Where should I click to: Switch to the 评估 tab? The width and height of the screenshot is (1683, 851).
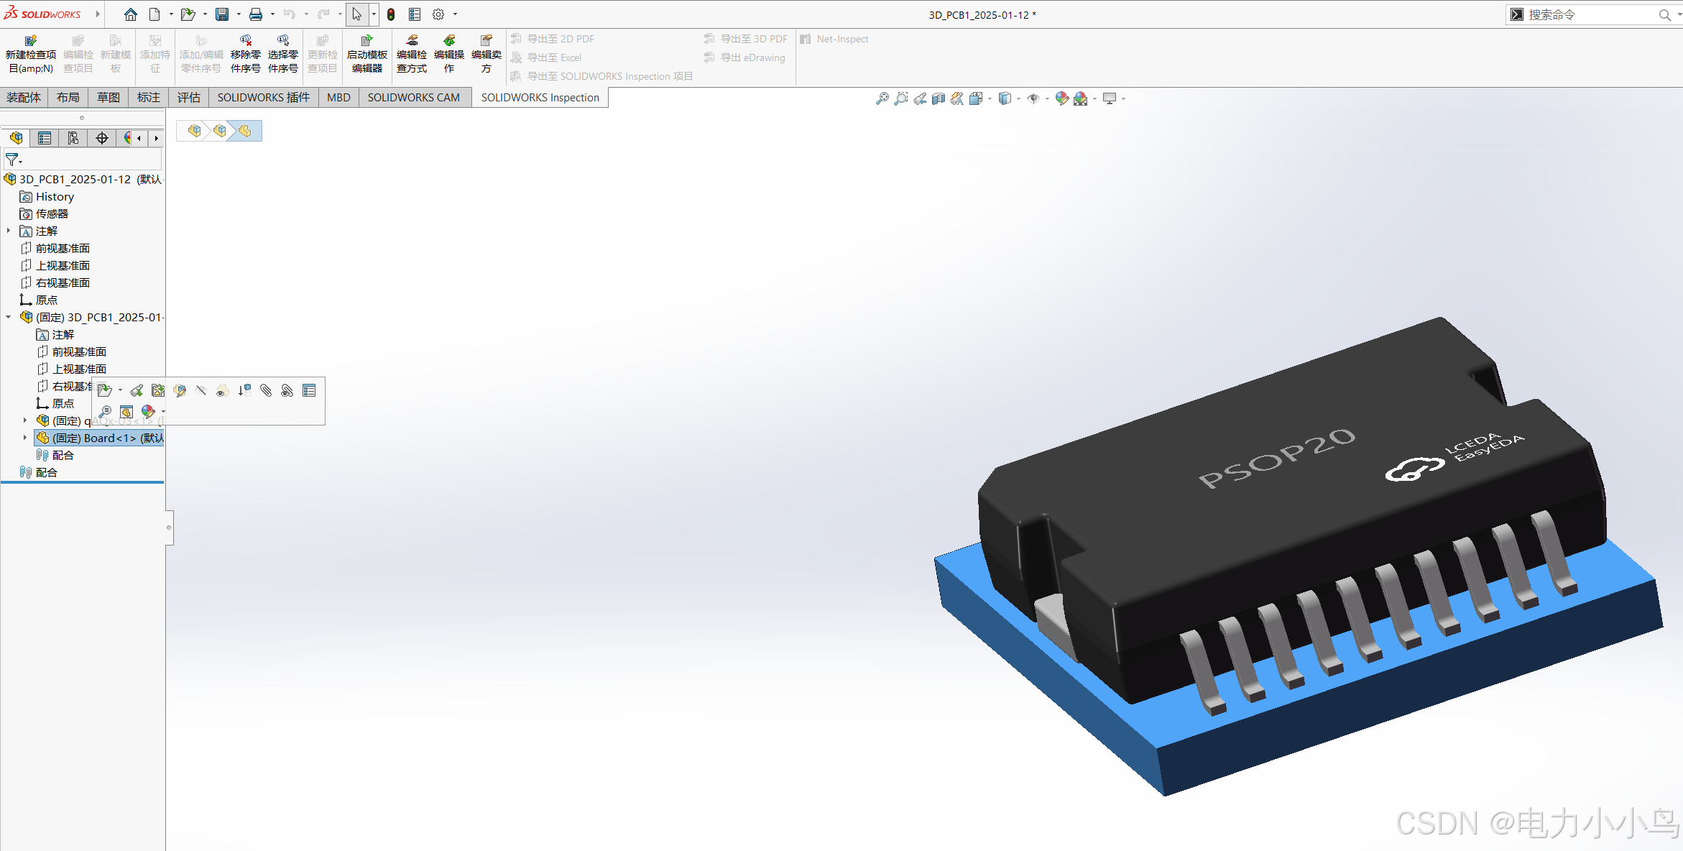coord(189,98)
